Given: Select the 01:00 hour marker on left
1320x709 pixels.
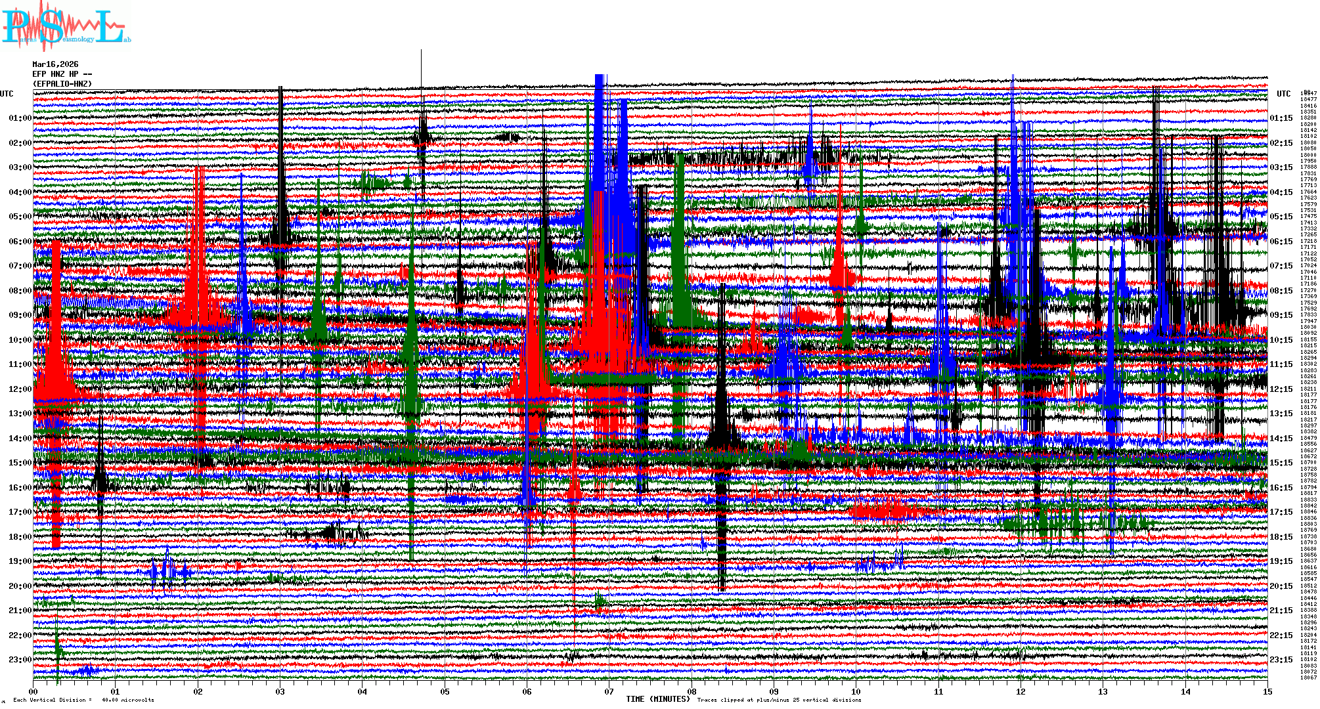Looking at the screenshot, I should tap(20, 118).
